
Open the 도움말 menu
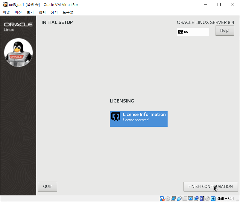click(68, 12)
